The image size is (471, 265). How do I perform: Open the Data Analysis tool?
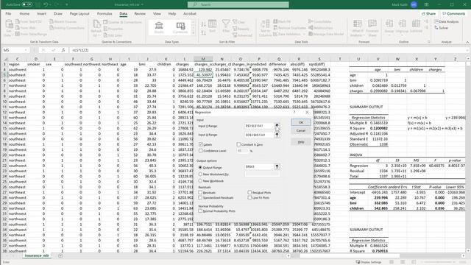click(447, 21)
